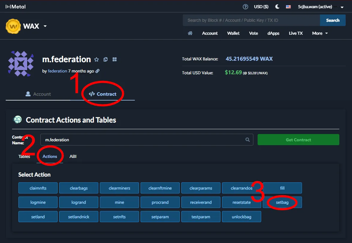The image size is (352, 243).
Task: Open the dApps menu item
Action: coord(273,33)
